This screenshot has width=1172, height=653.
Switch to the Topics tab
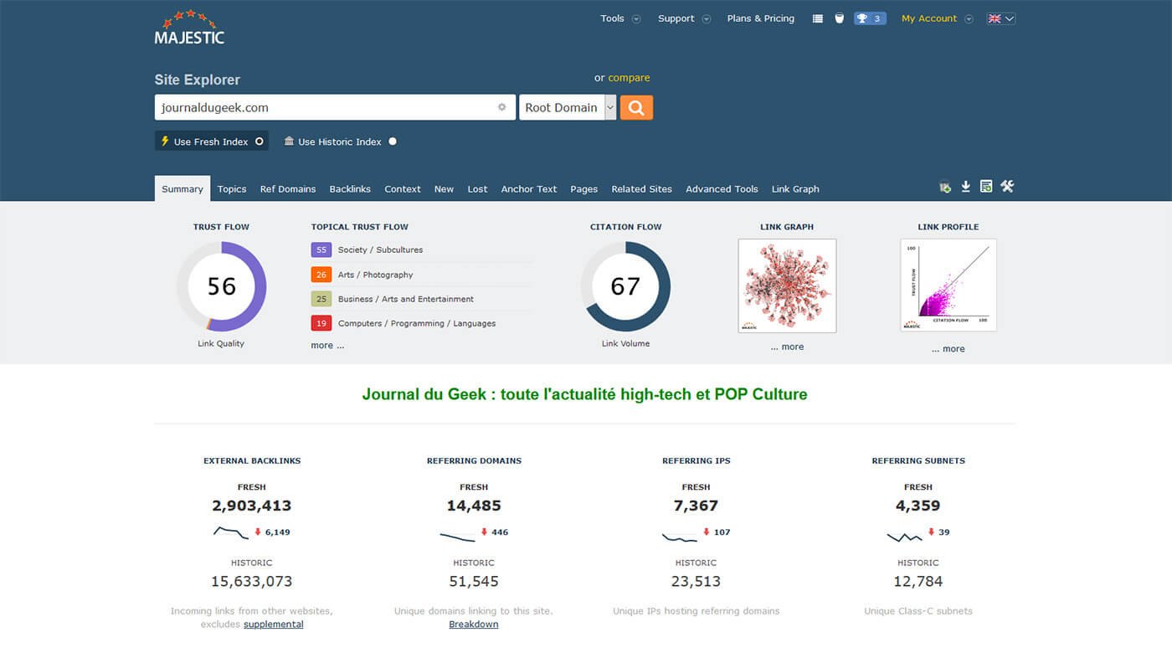232,188
